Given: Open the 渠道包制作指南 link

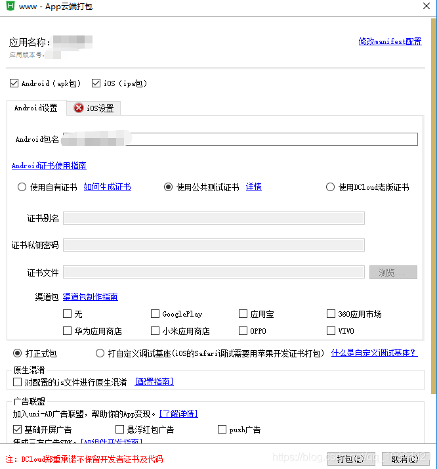Looking at the screenshot, I should pos(90,297).
